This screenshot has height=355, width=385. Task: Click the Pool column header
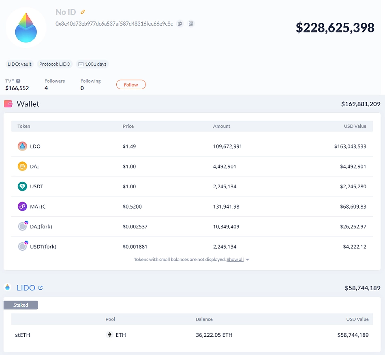point(110,319)
